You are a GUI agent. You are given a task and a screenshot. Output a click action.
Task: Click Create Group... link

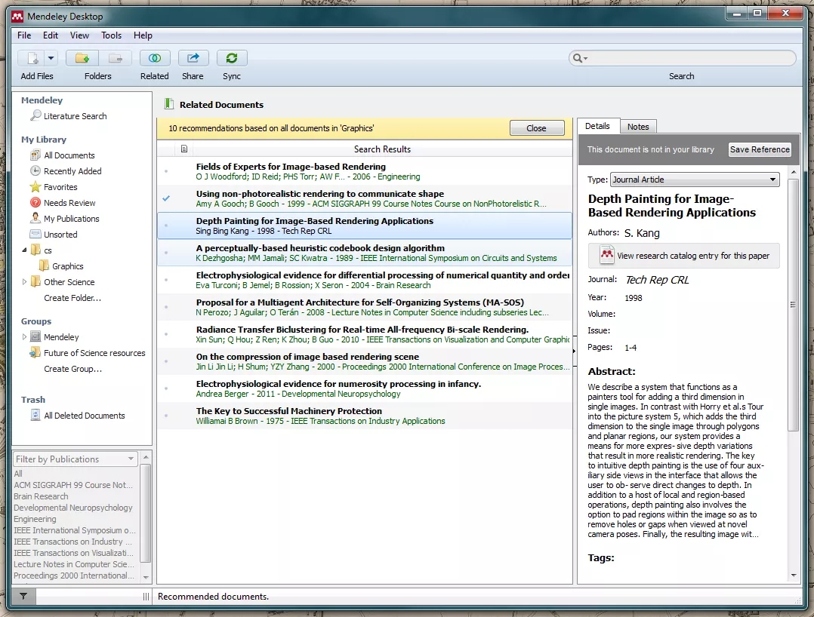point(72,369)
